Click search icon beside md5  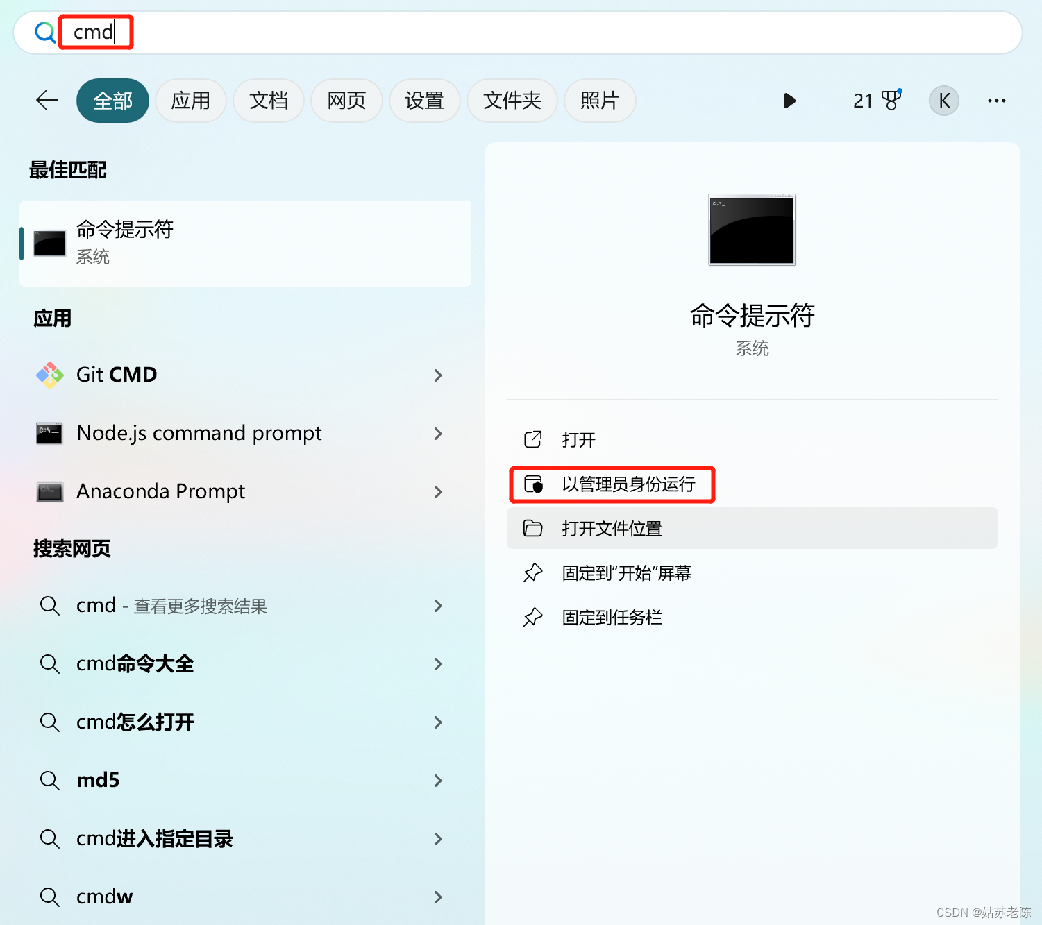coord(49,781)
